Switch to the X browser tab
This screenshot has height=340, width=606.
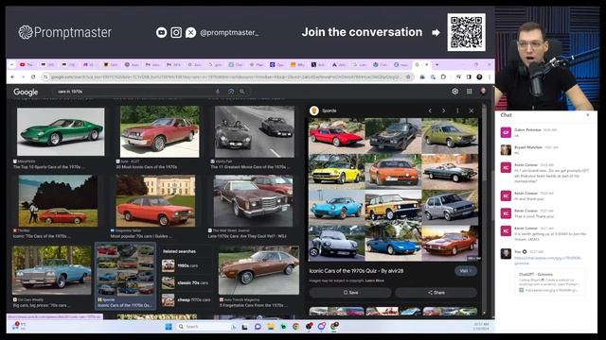click(318, 65)
